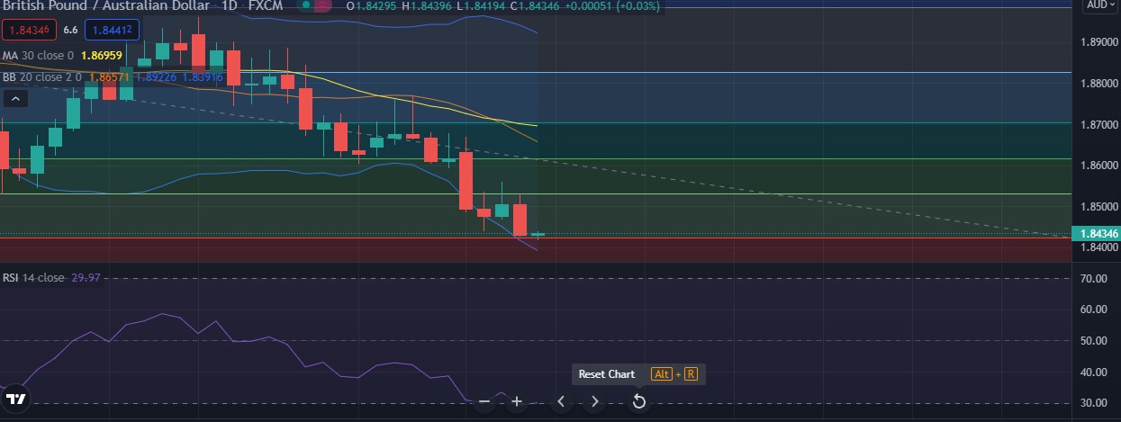Click the 1.88000 price axis label
This screenshot has width=1121, height=422.
tap(1099, 84)
